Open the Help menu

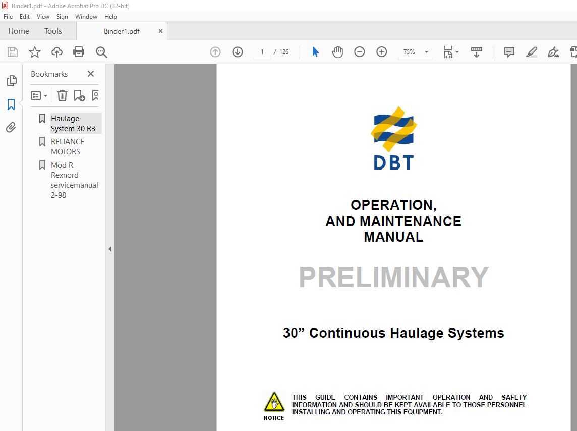coord(110,17)
